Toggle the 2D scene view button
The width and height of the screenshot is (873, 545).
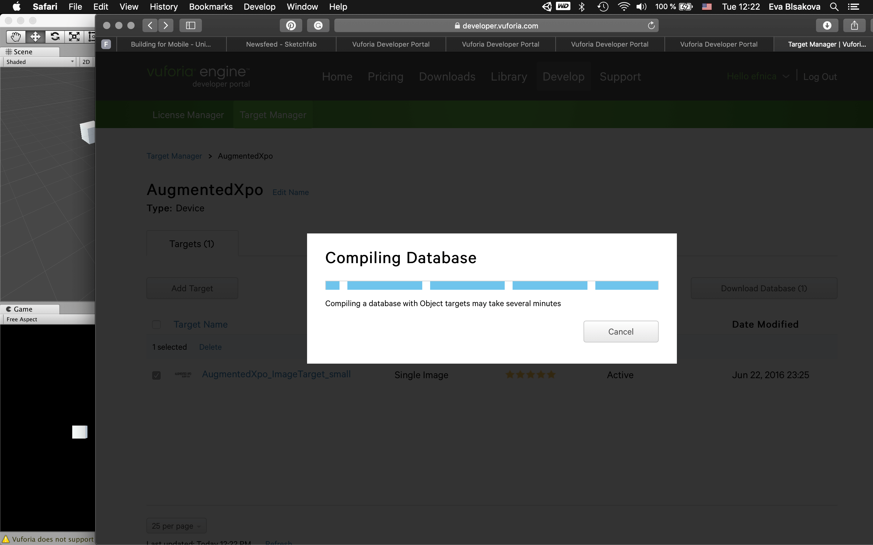click(86, 62)
